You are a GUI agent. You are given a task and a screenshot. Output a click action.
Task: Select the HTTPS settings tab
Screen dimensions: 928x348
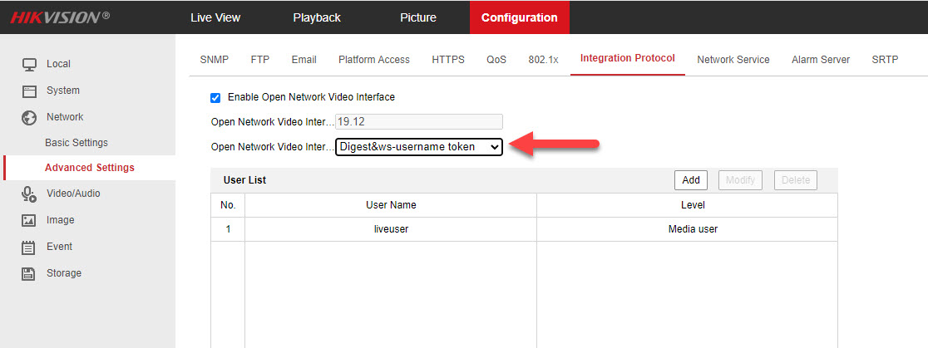[448, 60]
